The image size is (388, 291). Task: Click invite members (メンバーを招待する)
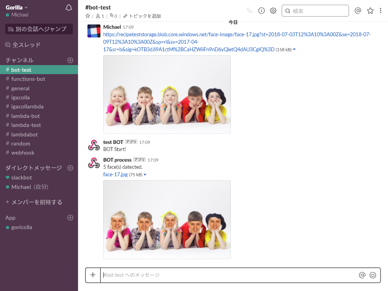tap(34, 202)
